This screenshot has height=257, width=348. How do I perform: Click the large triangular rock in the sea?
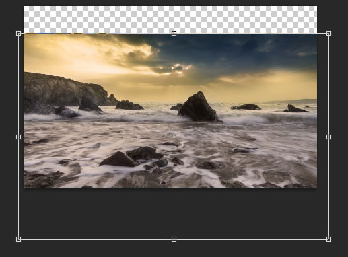(x=199, y=106)
